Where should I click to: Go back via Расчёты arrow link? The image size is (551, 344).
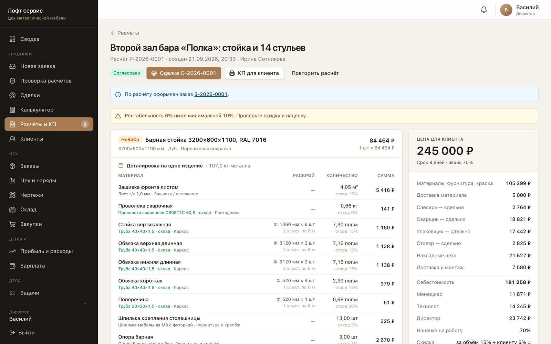(125, 33)
